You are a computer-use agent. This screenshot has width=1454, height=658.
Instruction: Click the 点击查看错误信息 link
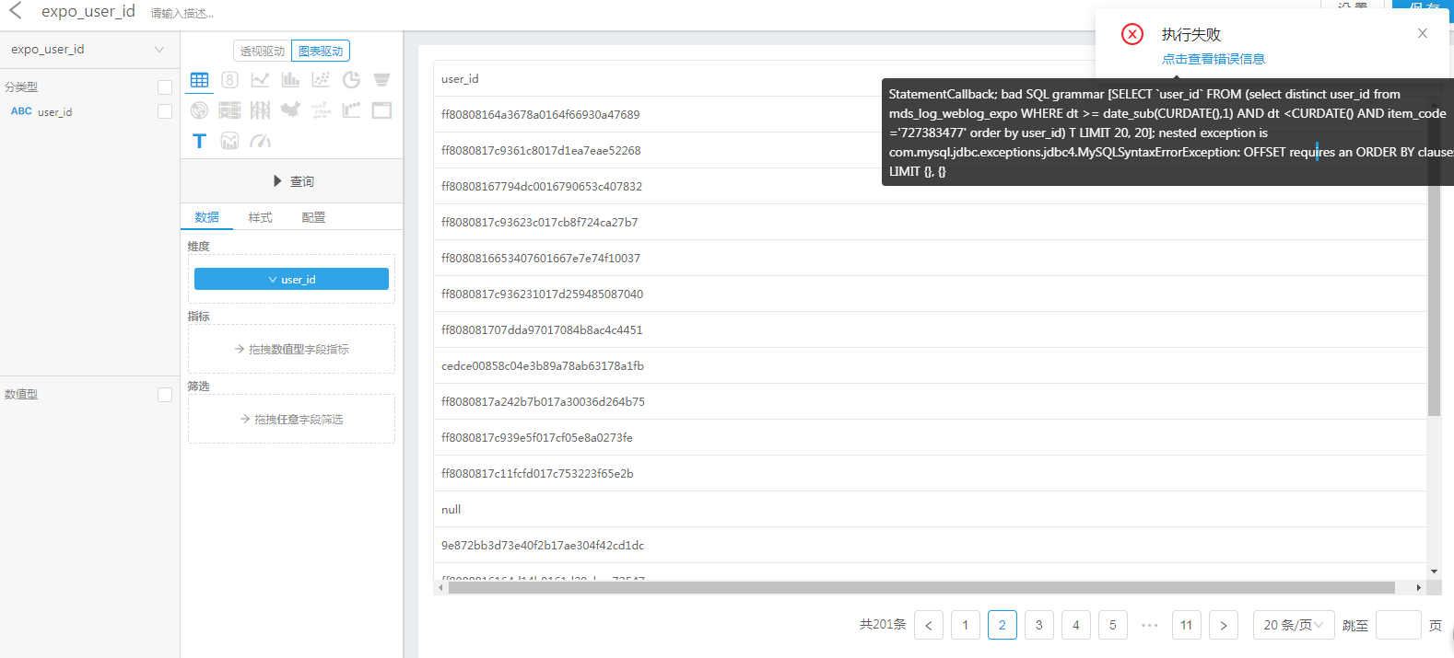pos(1213,59)
